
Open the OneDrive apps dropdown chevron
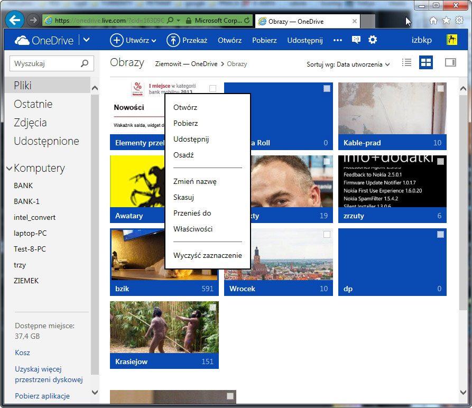[x=86, y=40]
